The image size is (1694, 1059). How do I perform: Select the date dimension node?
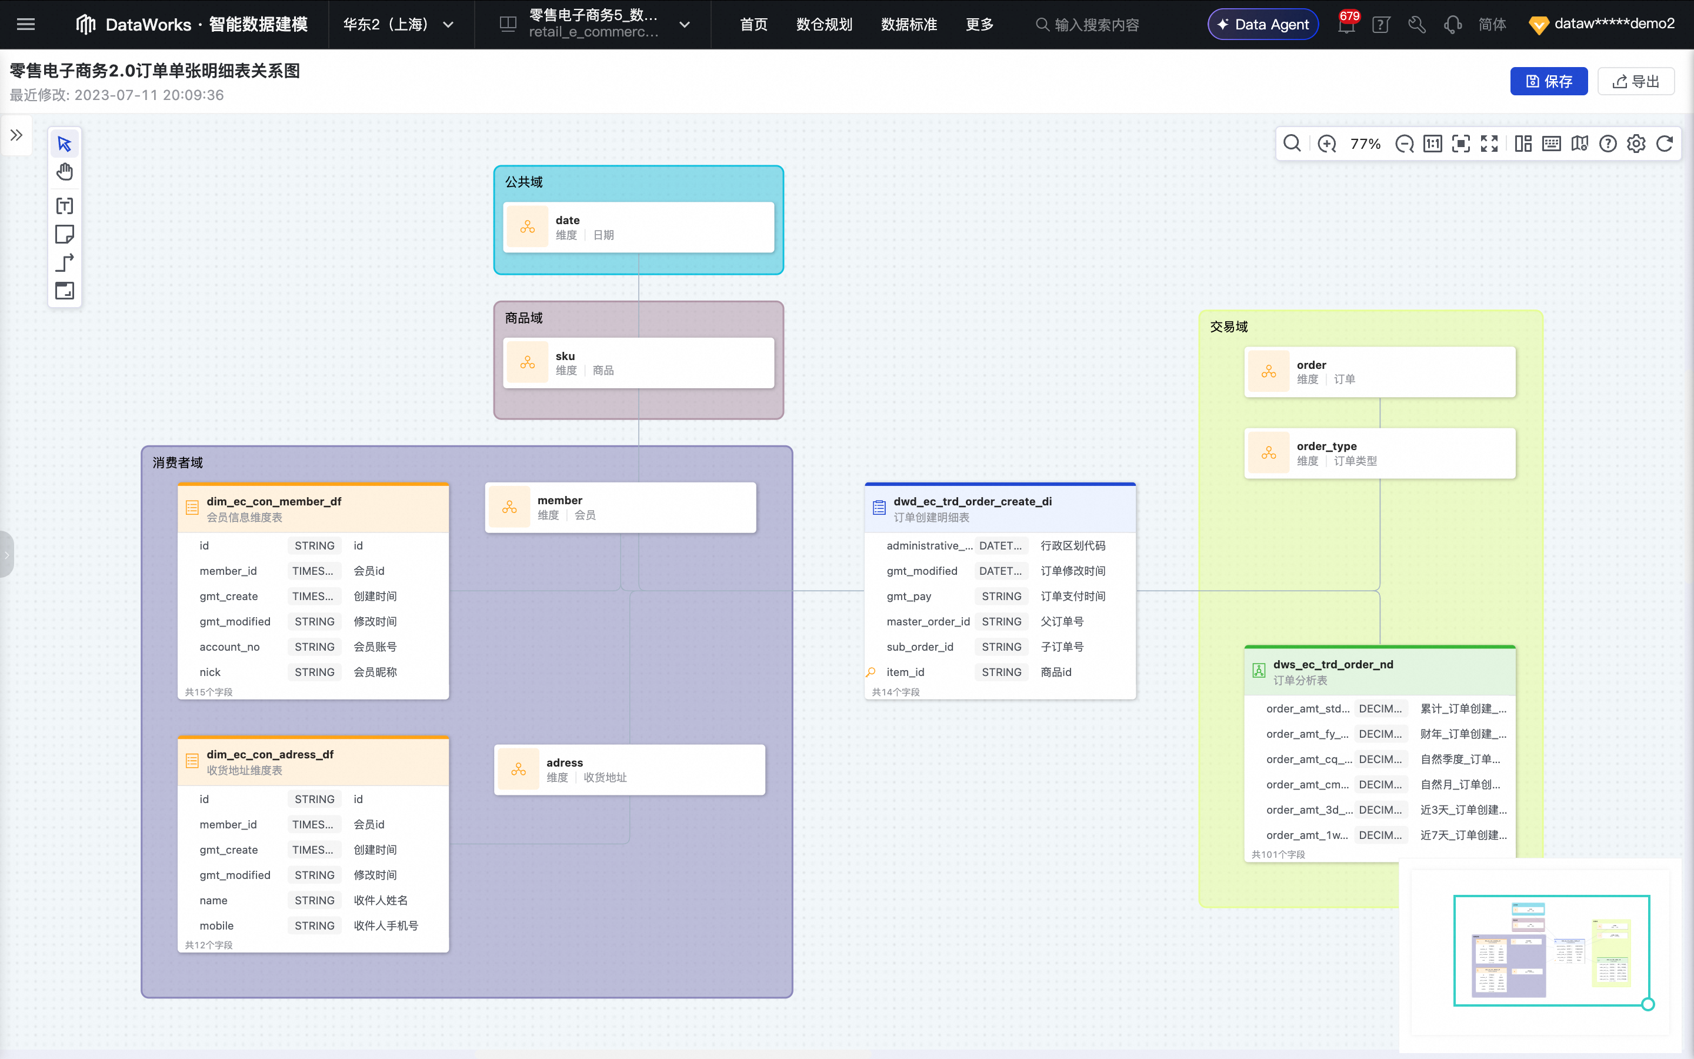(x=638, y=227)
